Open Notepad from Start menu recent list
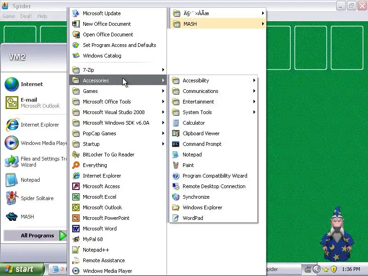 [34, 180]
